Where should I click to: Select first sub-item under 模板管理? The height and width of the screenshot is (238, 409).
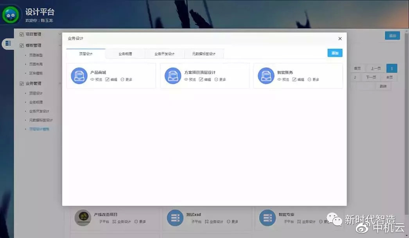pyautogui.click(x=36, y=55)
